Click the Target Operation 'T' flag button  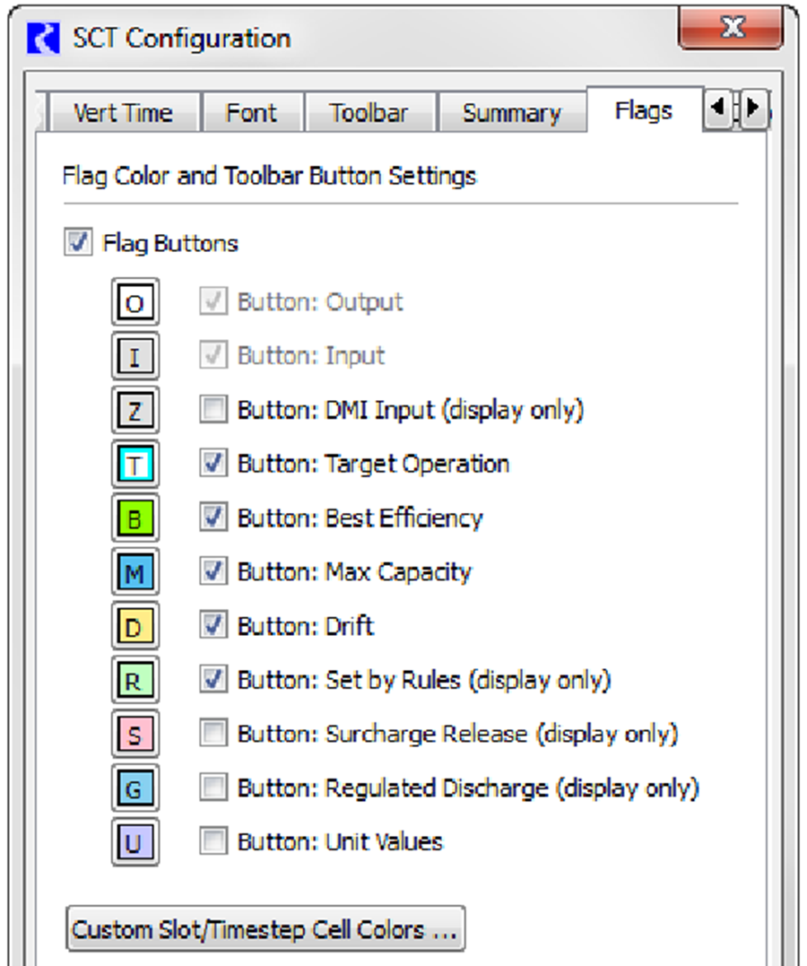click(x=134, y=464)
